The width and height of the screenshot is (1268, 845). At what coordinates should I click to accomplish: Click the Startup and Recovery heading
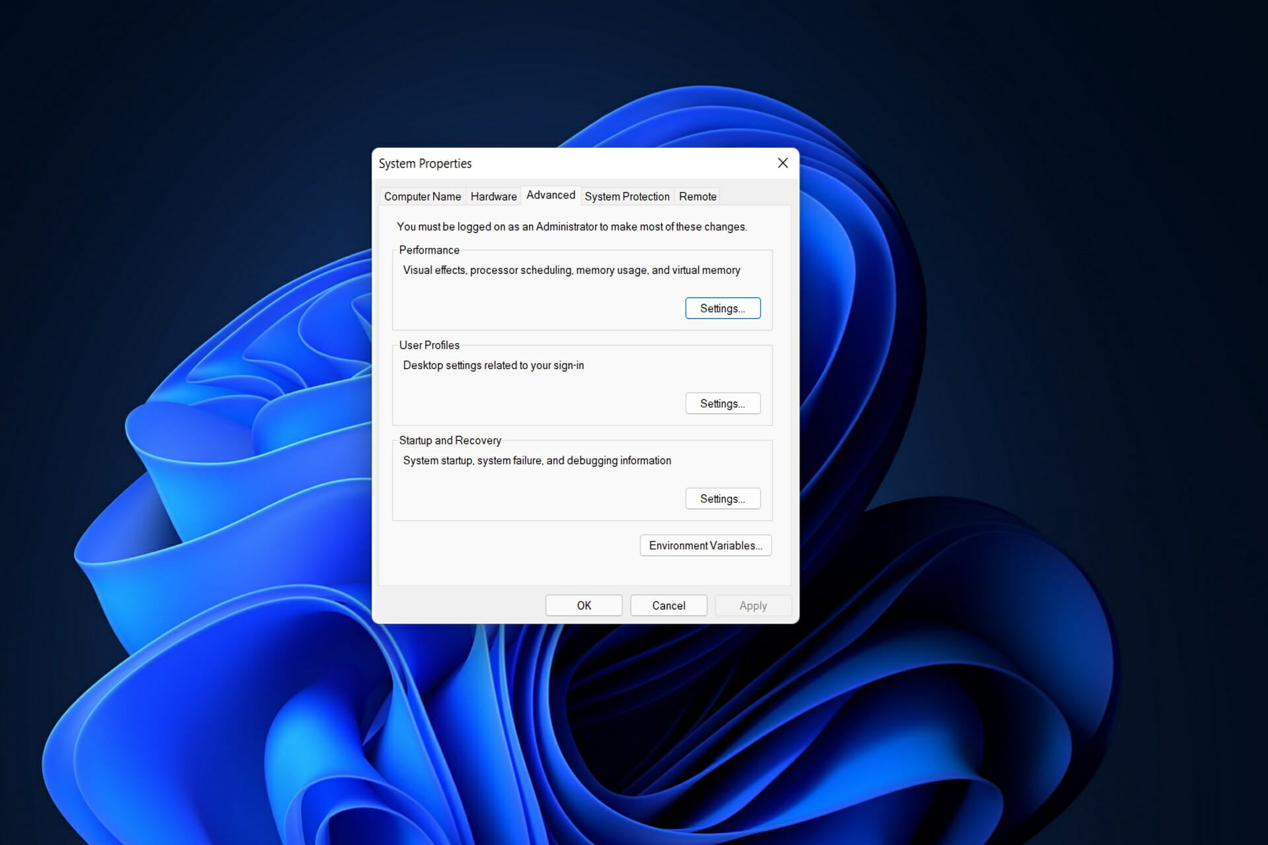click(x=450, y=440)
